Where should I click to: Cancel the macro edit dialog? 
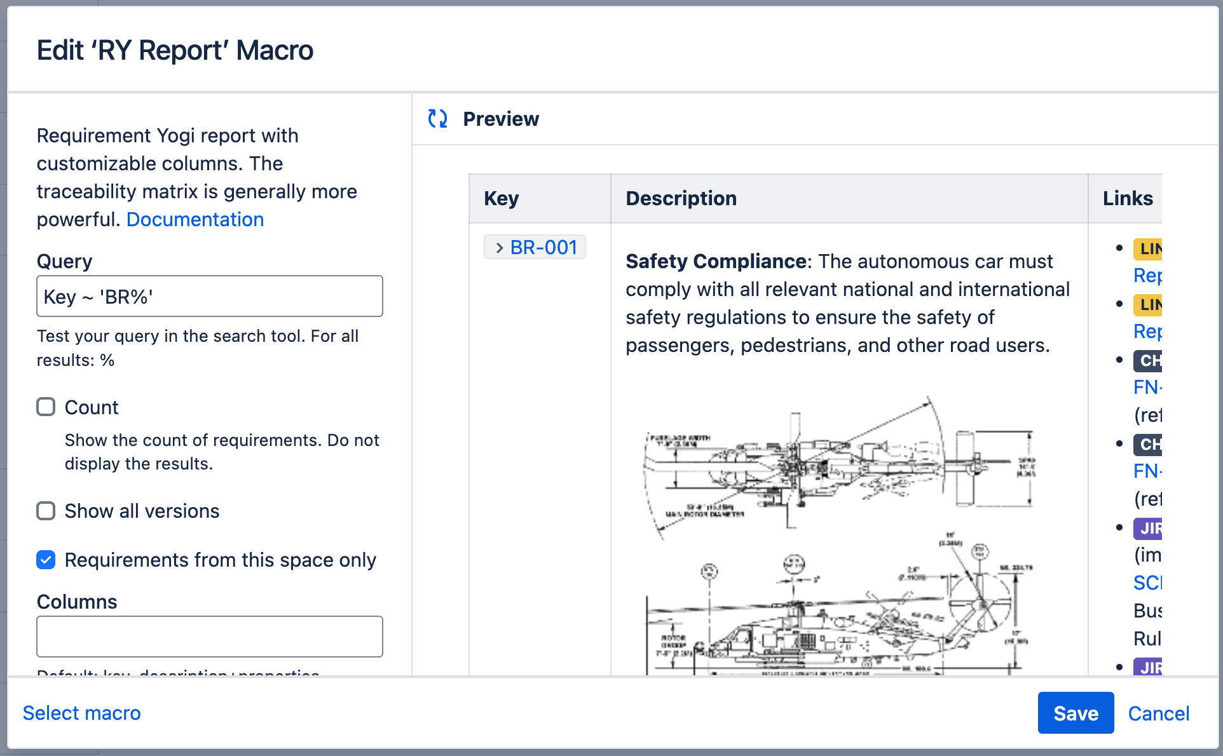pos(1158,713)
